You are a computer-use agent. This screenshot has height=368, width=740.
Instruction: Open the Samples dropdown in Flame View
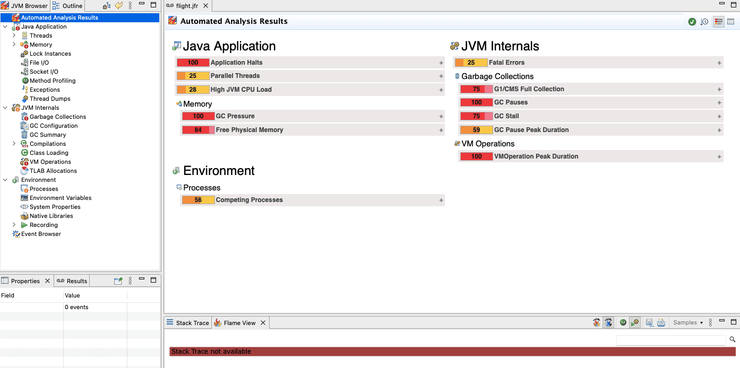point(688,322)
